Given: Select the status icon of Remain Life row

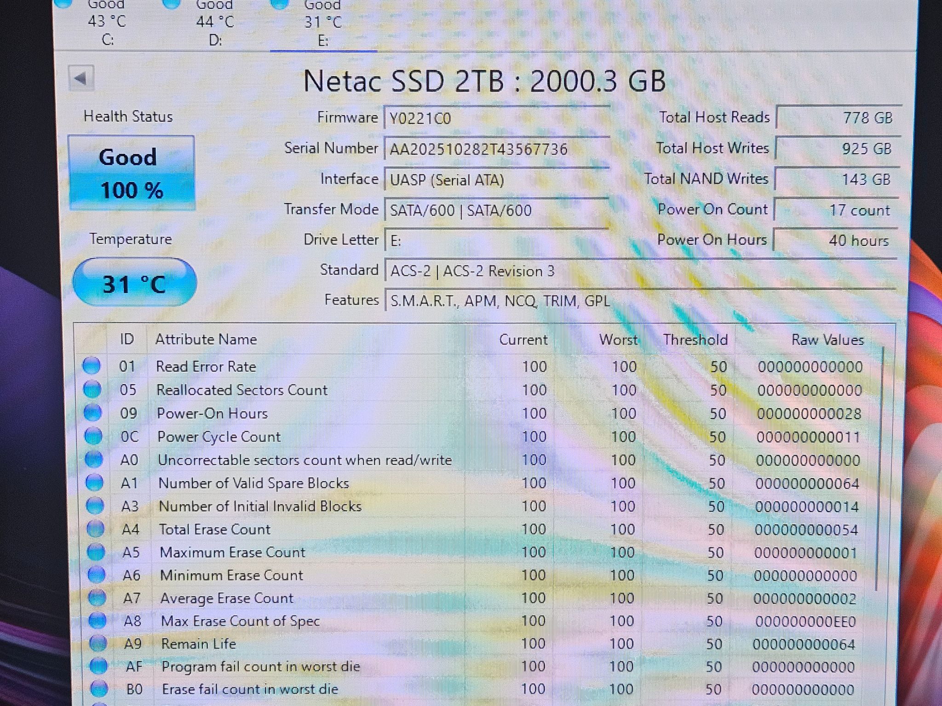Looking at the screenshot, I should [x=98, y=643].
